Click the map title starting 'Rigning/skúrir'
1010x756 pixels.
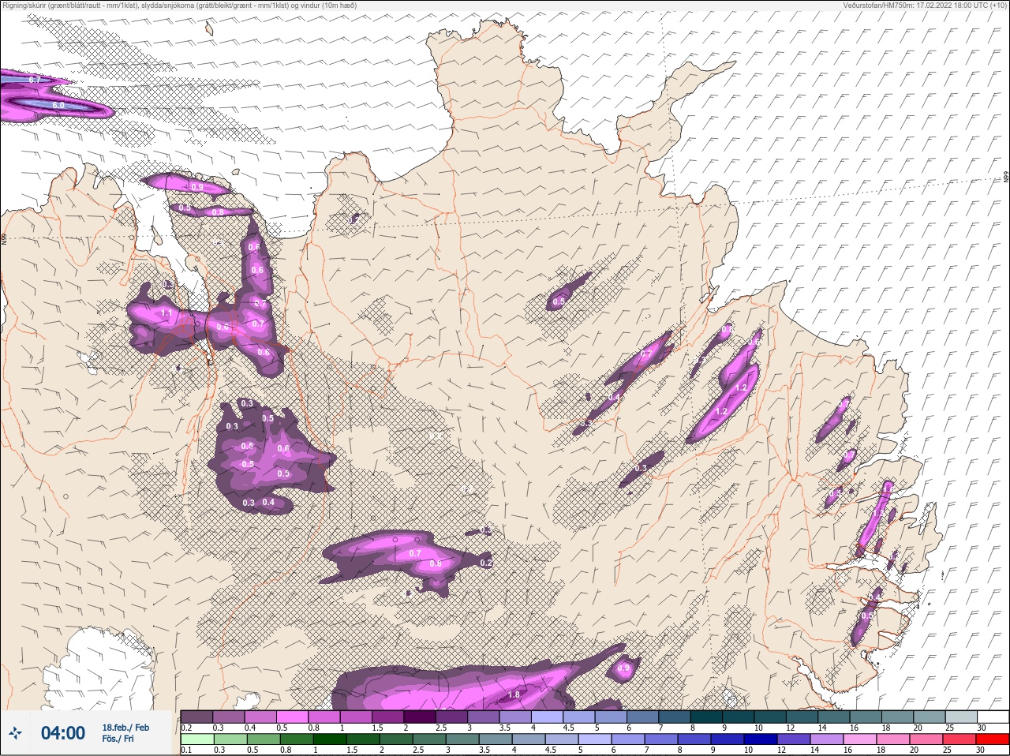click(x=179, y=6)
